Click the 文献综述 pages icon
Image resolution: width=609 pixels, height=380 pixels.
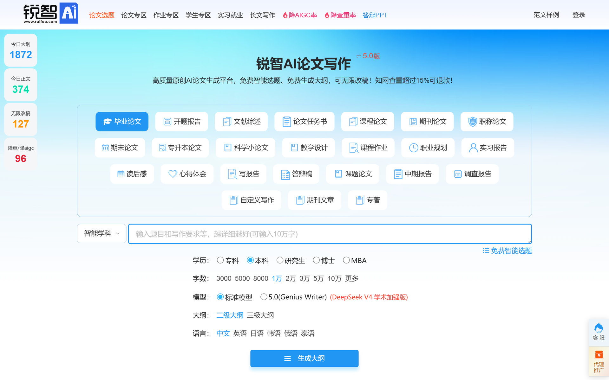click(x=227, y=122)
